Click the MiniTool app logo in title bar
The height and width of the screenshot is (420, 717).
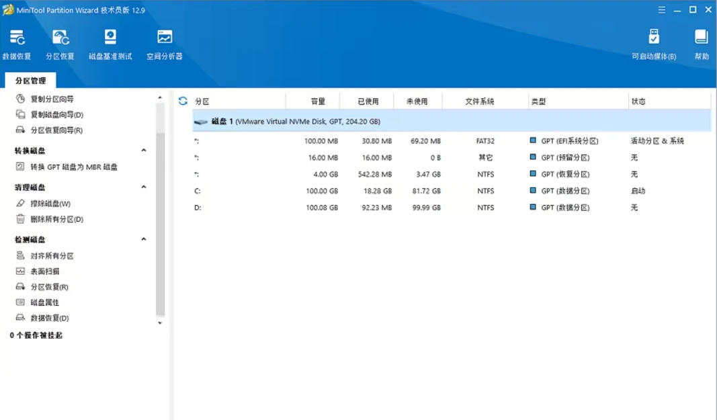point(8,9)
